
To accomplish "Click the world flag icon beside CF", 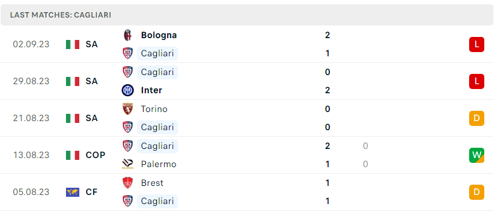I will [x=73, y=192].
